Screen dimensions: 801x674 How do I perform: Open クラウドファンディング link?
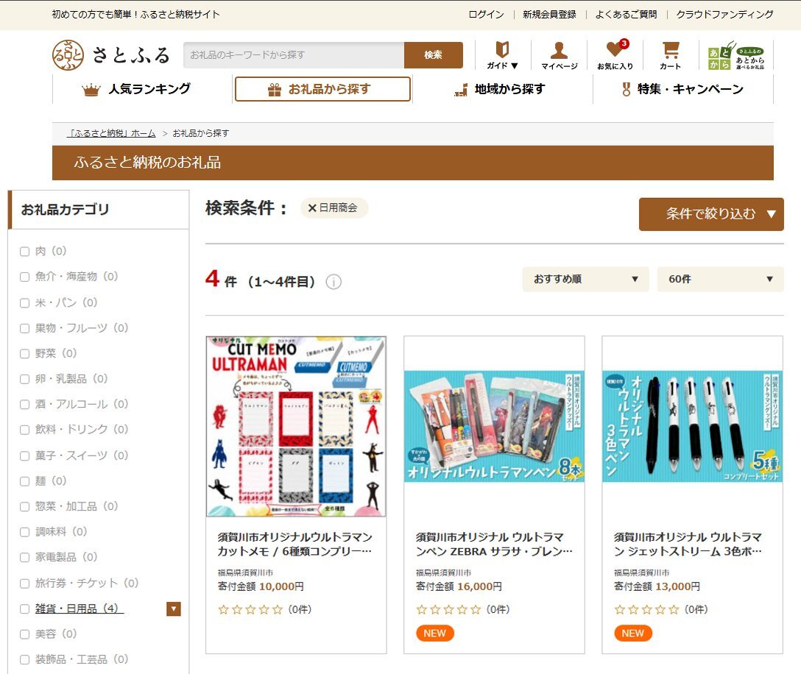point(724,14)
